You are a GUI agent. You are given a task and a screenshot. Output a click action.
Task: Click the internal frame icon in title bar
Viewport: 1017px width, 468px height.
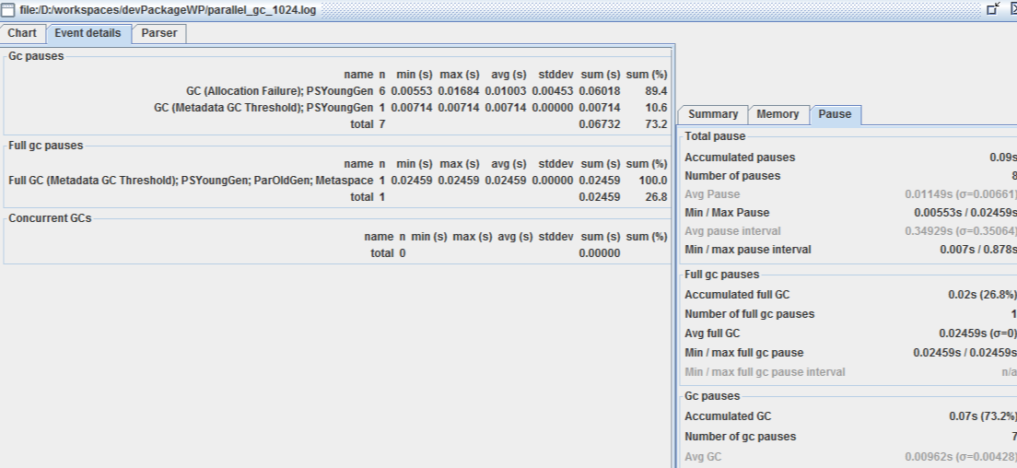click(7, 10)
